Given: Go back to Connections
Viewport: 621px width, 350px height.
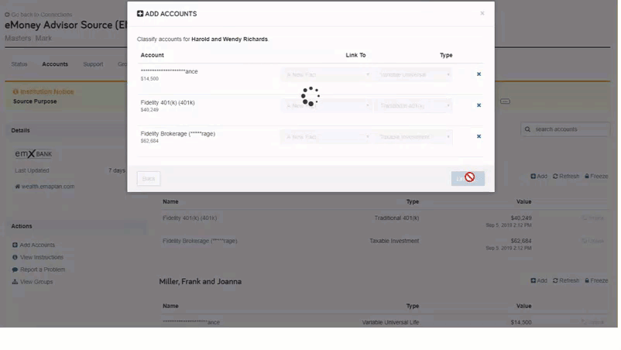Looking at the screenshot, I should tap(39, 15).
